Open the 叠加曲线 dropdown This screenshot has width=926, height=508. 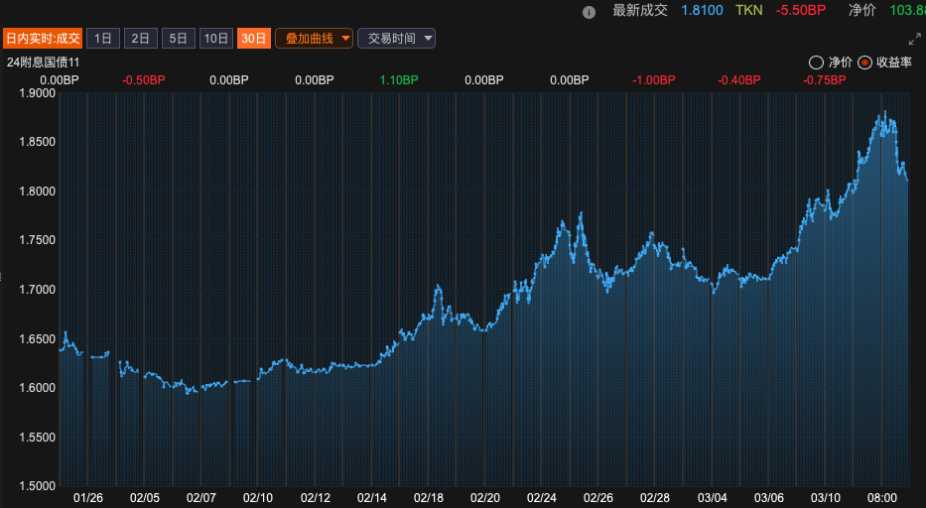[x=315, y=39]
